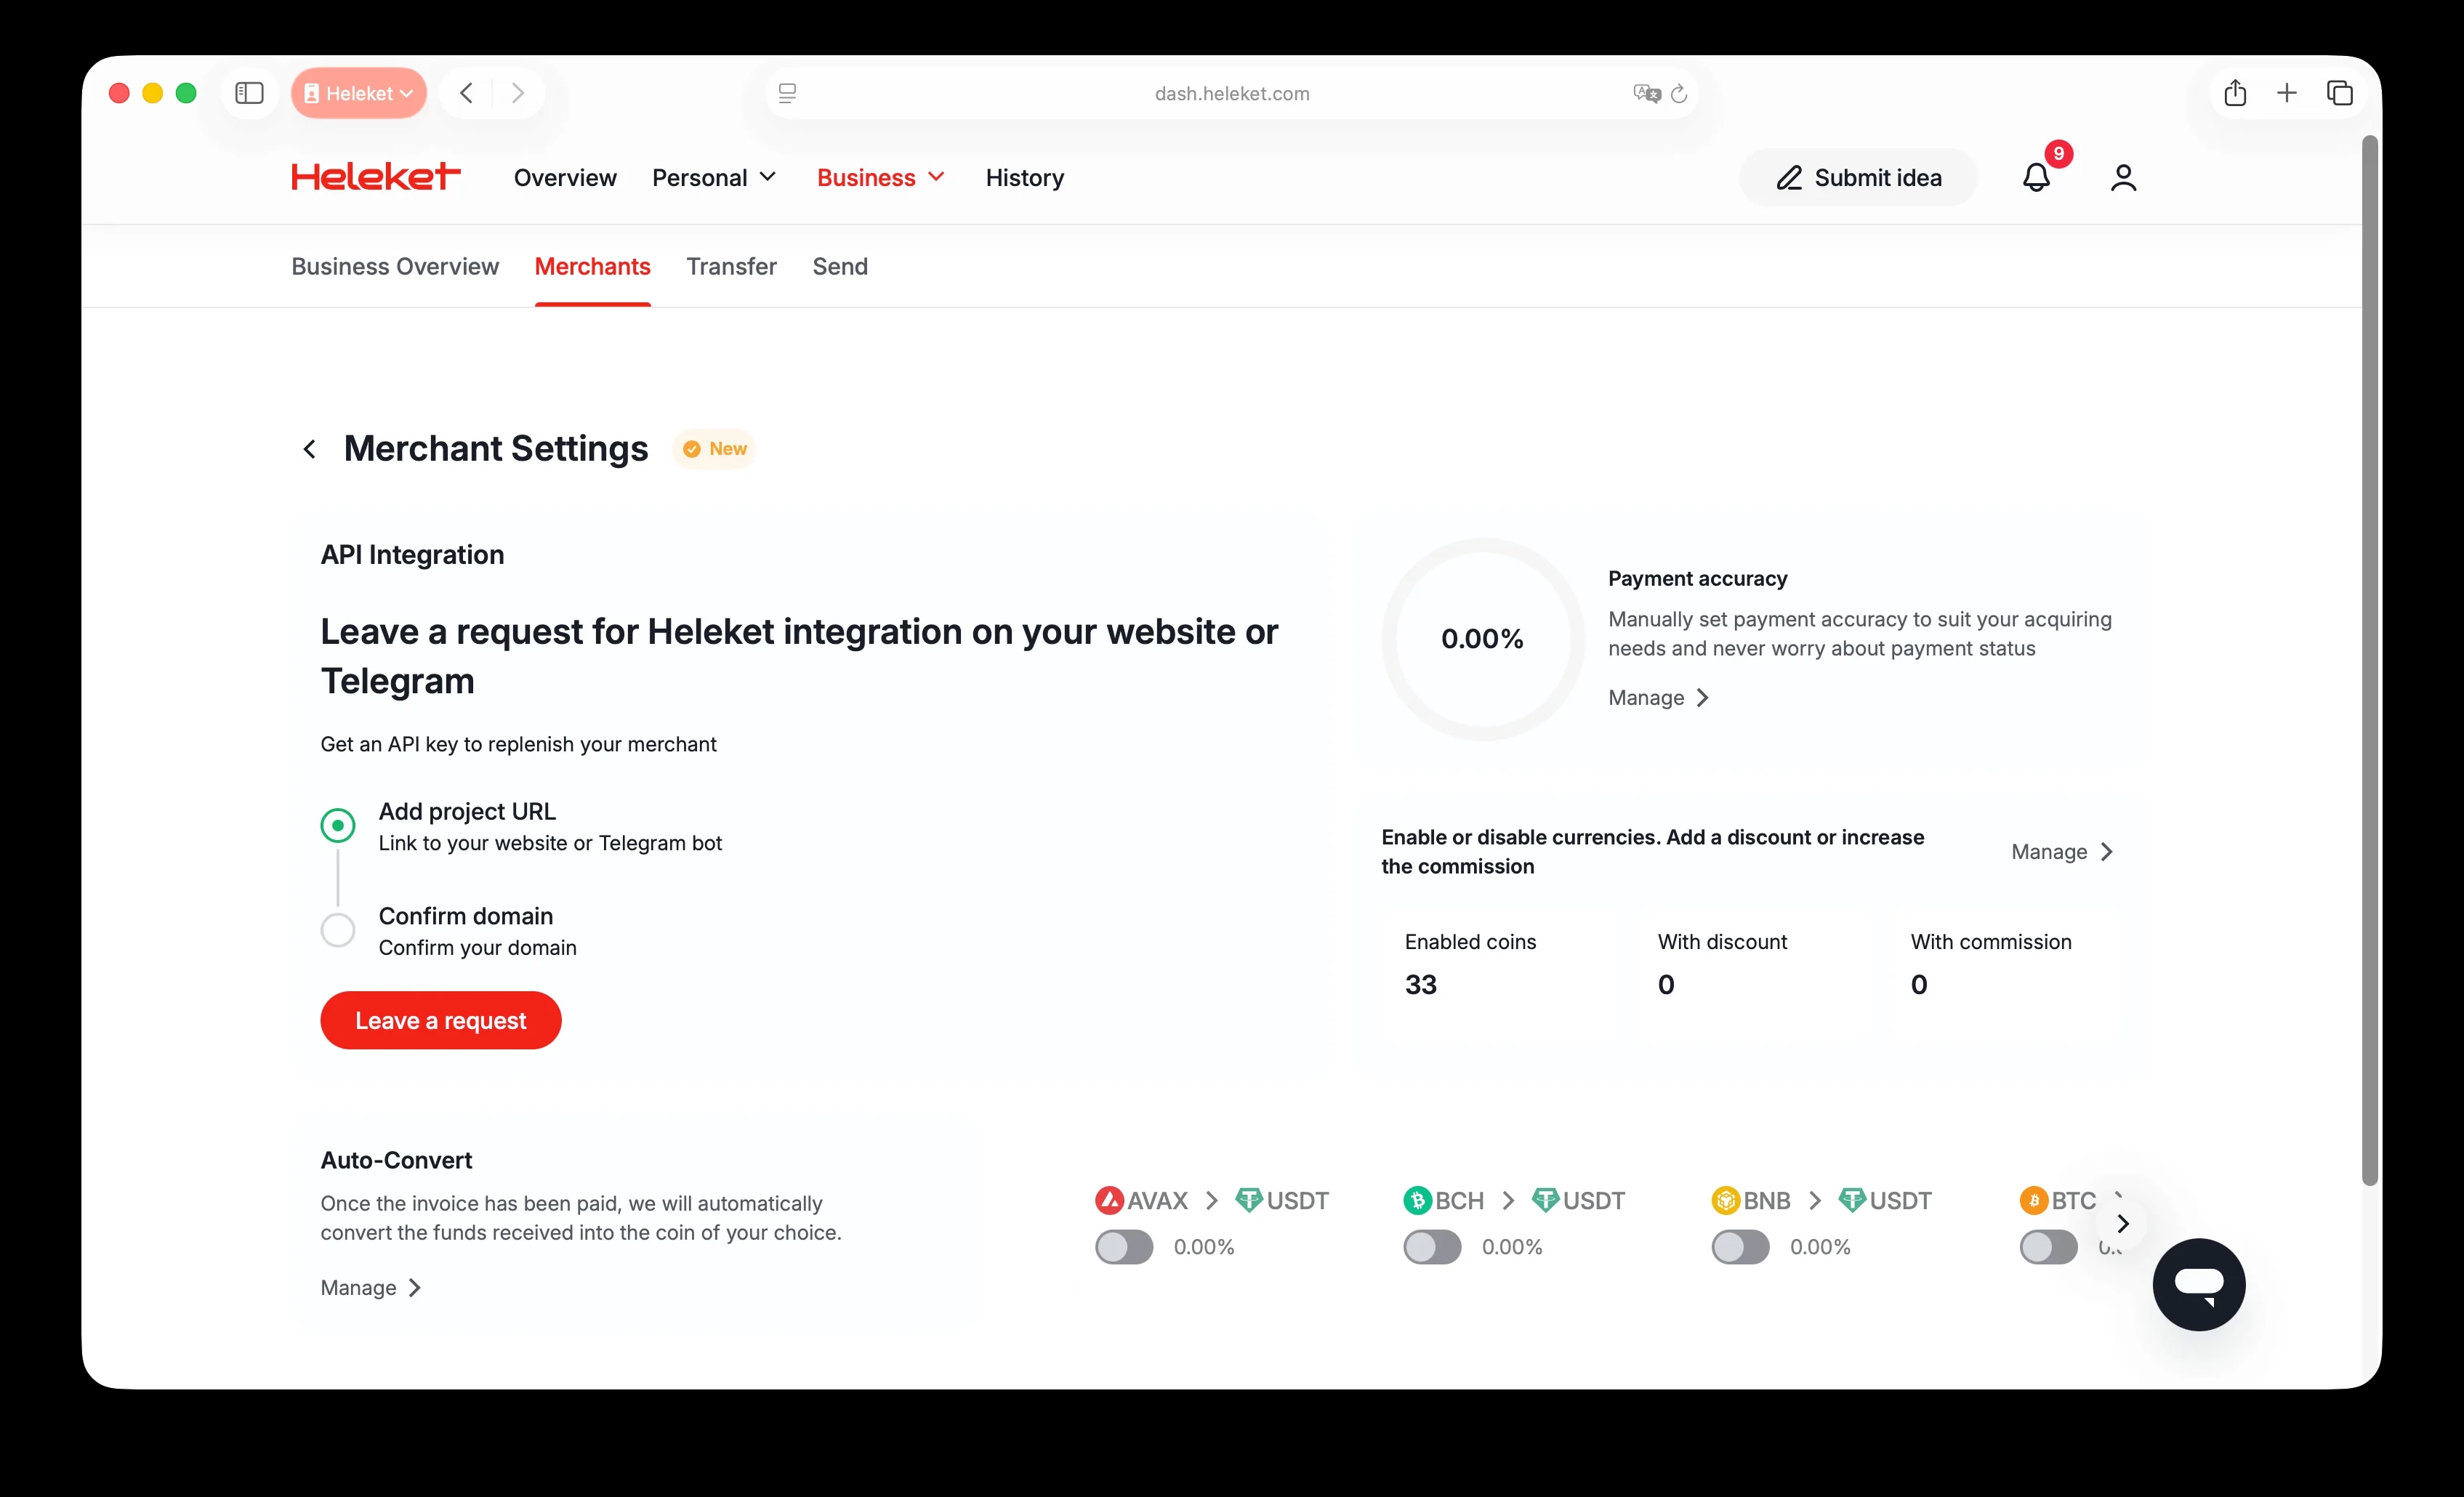Click the translate icon in the address bar

pos(1646,93)
